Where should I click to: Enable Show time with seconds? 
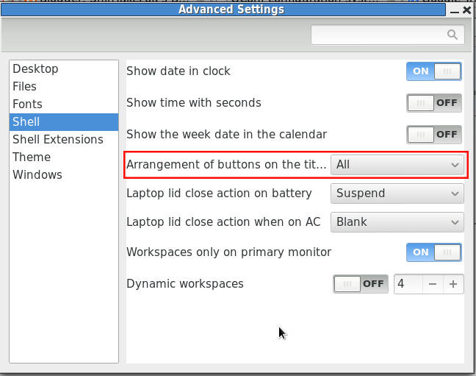434,103
